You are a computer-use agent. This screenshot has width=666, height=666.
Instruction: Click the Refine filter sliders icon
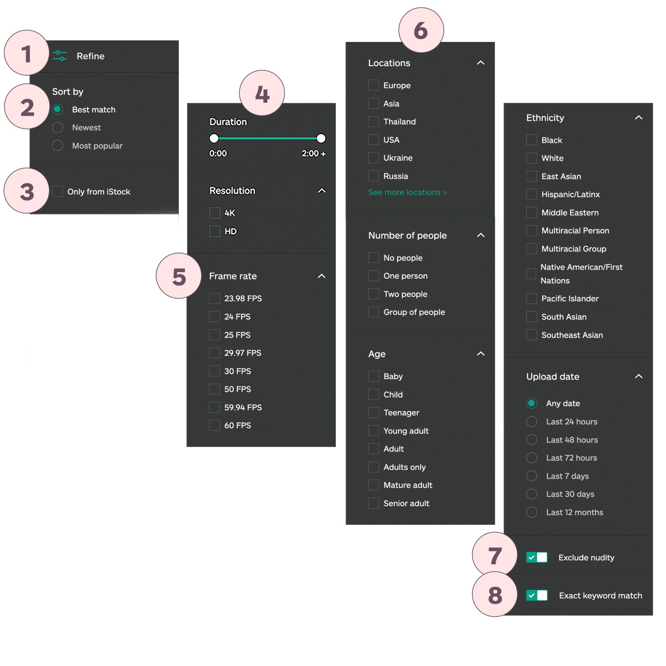click(60, 56)
